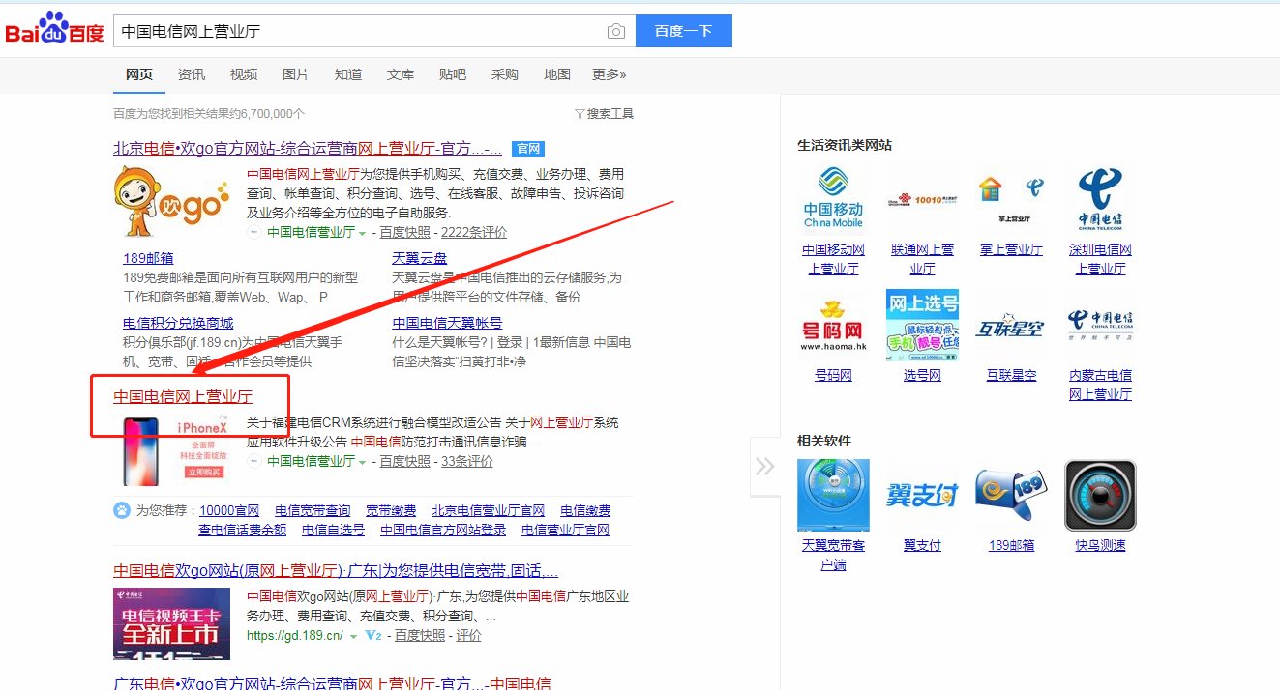
Task: Click the 翼支付 app icon
Action: [x=921, y=495]
